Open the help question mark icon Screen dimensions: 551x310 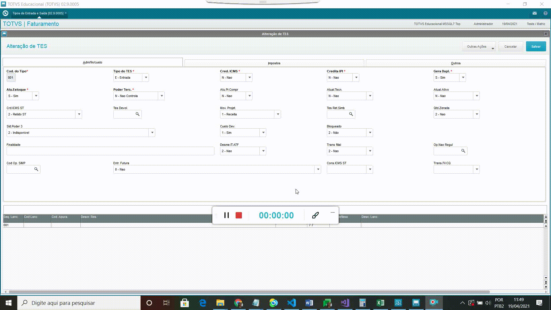coord(545,13)
